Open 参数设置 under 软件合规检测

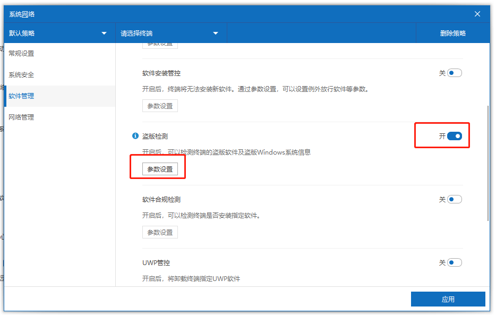(160, 233)
